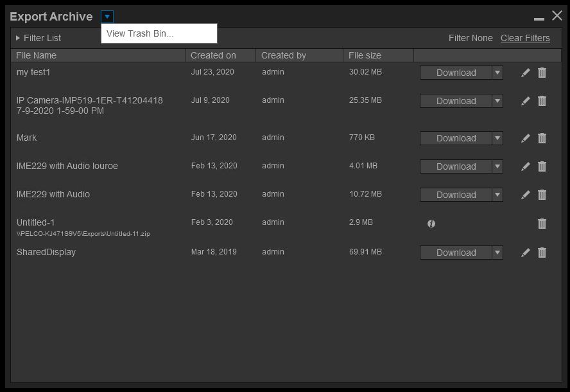Delete the Untitled-1 export

coord(542,224)
